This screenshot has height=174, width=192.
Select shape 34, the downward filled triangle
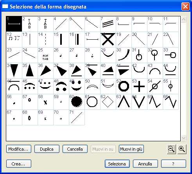coord(14,70)
